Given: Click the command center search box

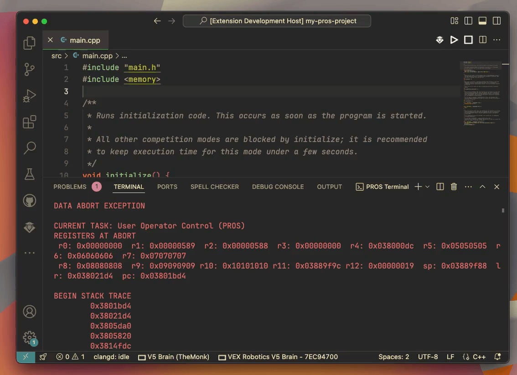Looking at the screenshot, I should click(x=277, y=21).
